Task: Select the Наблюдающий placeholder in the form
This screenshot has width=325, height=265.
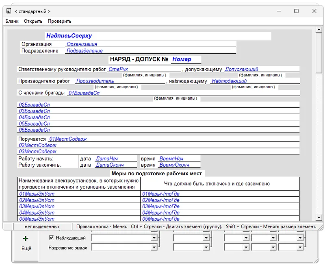Action: click(x=255, y=81)
